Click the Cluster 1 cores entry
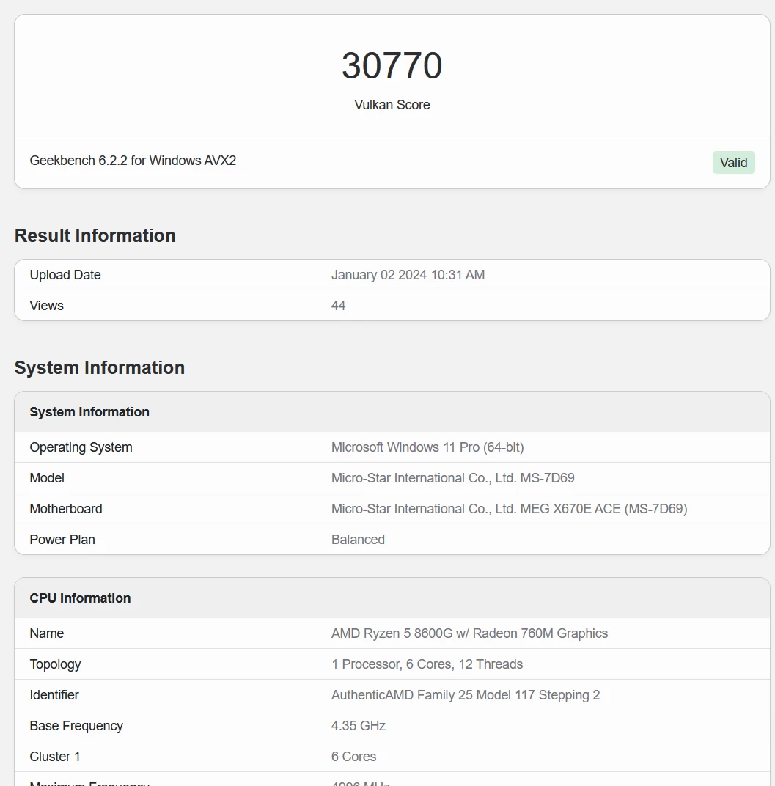The image size is (775, 786). tap(353, 756)
